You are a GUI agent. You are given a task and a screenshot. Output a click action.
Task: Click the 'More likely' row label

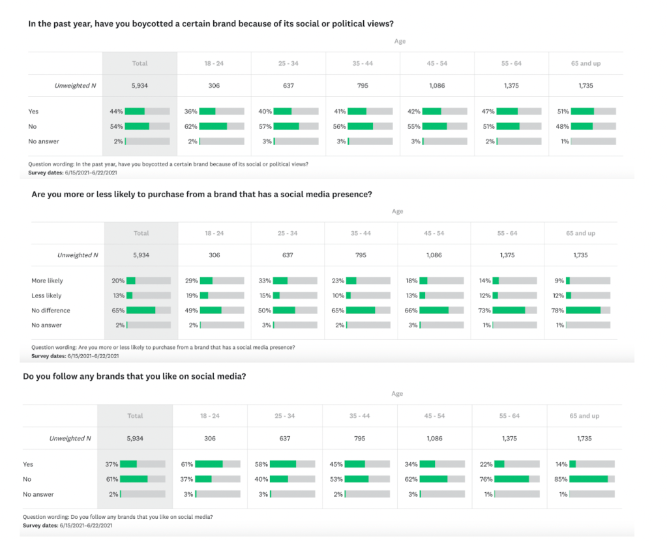47,281
